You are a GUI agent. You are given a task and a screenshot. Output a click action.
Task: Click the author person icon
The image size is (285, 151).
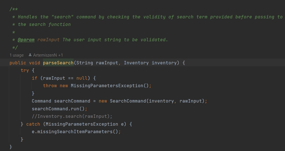(30, 55)
